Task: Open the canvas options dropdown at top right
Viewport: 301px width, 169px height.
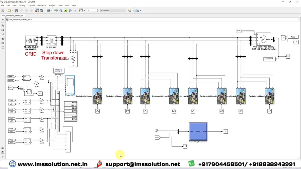Action: 299,19
